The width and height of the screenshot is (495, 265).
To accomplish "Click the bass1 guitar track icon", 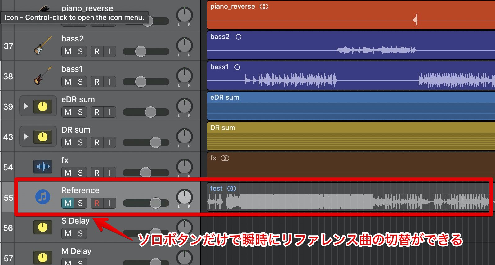I will [x=42, y=76].
